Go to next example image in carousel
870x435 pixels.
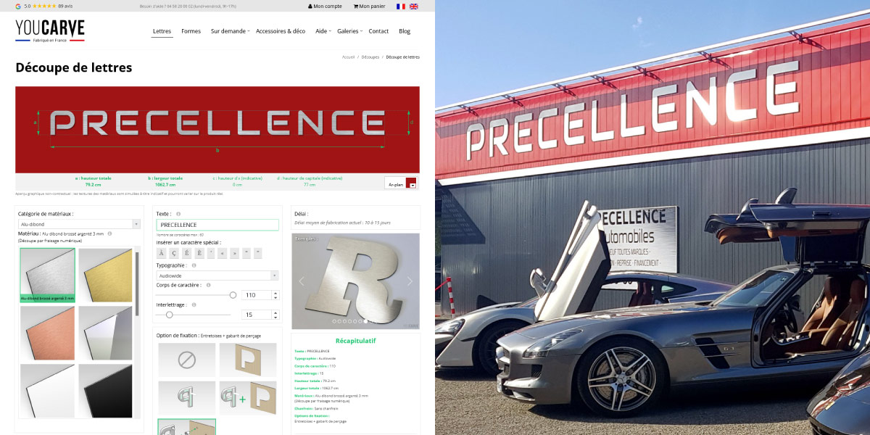pyautogui.click(x=410, y=281)
